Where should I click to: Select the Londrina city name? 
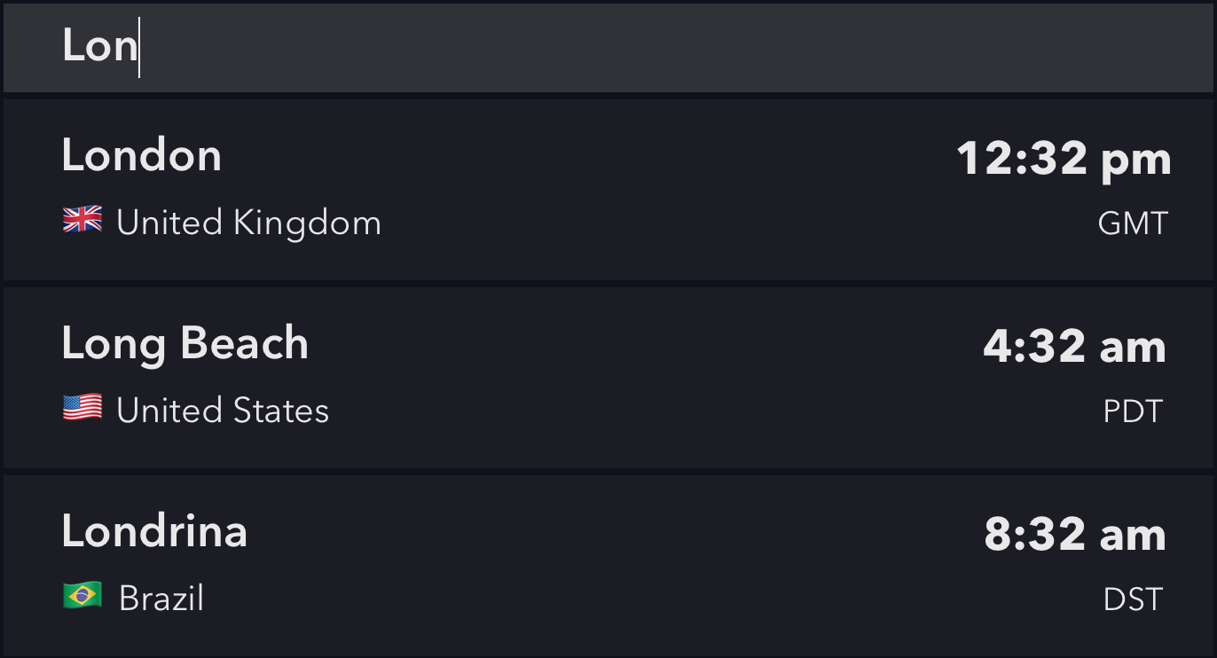click(x=154, y=532)
